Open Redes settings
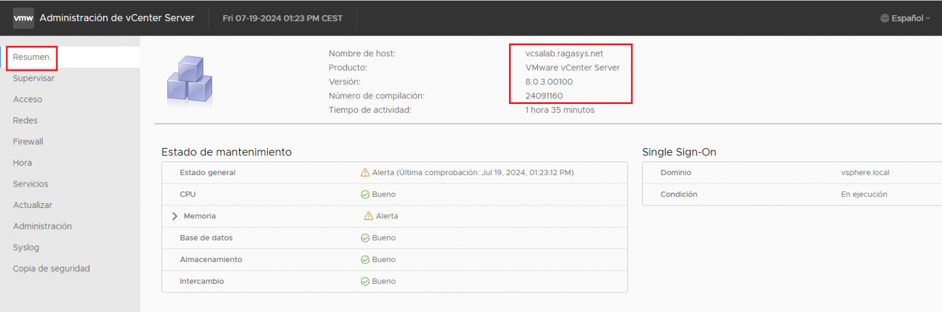Image resolution: width=942 pixels, height=312 pixels. [x=25, y=121]
